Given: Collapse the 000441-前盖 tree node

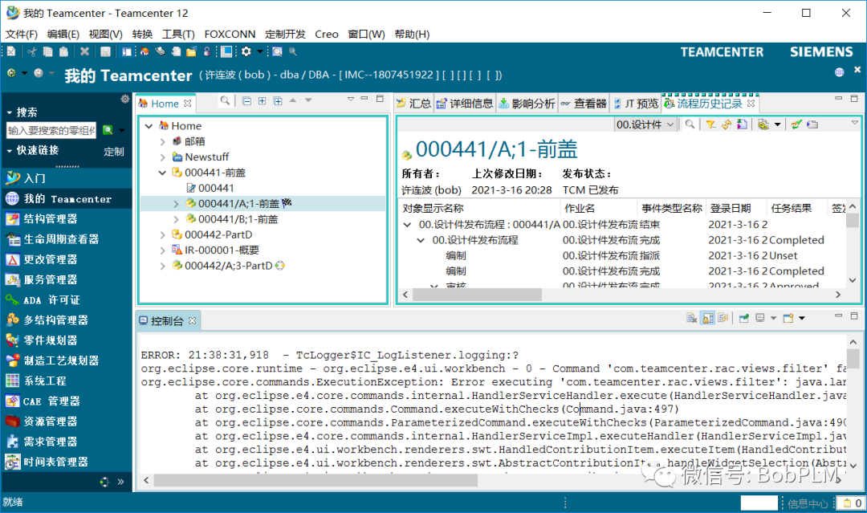Looking at the screenshot, I should pos(162,173).
